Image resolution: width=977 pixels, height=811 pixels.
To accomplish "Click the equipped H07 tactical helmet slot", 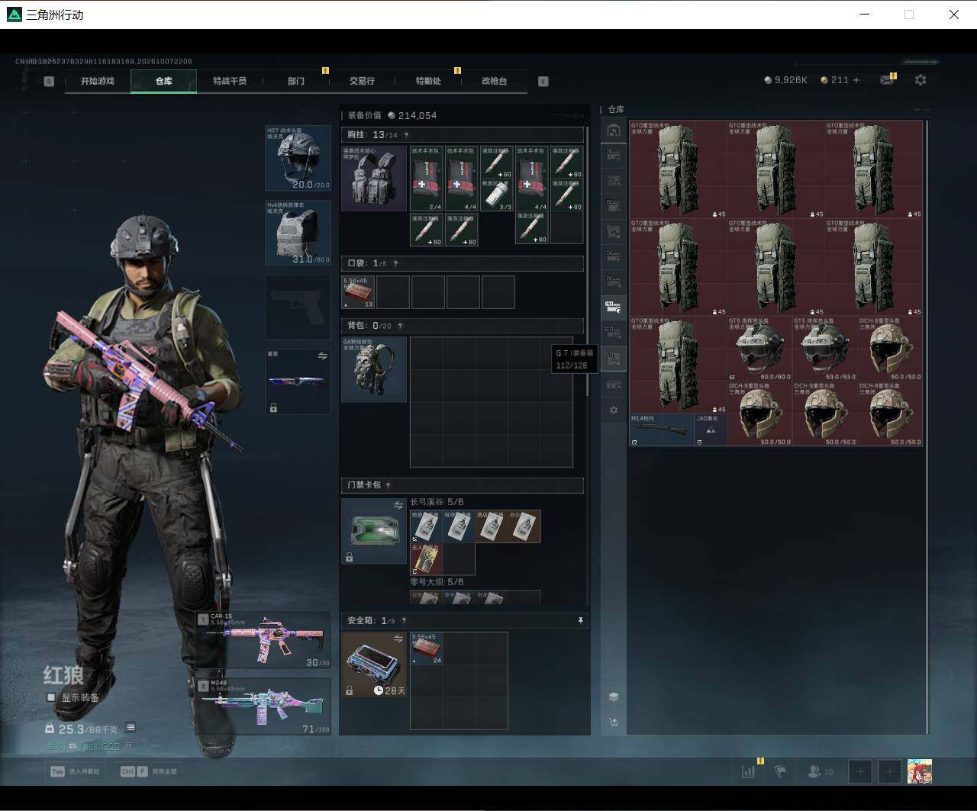I will click(298, 158).
